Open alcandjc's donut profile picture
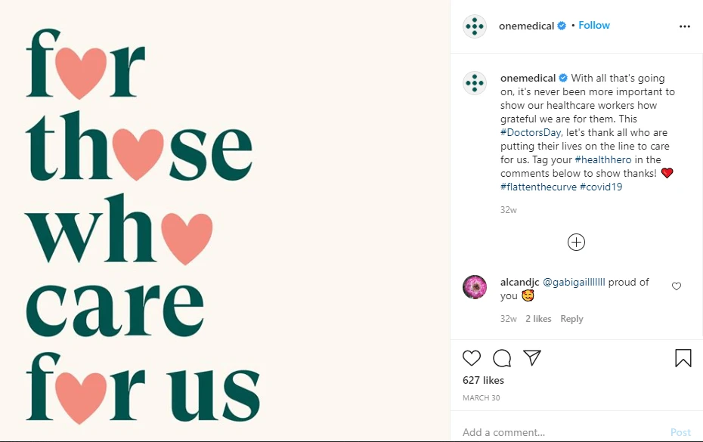 (475, 287)
